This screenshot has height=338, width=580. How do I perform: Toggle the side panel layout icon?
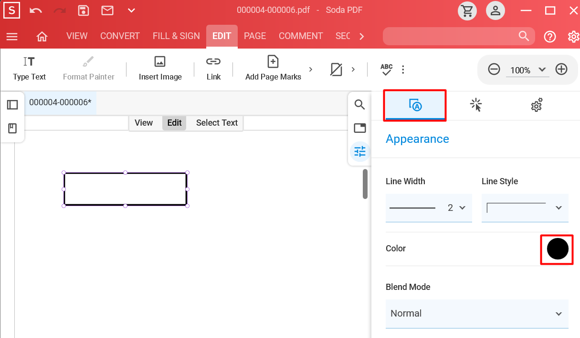point(12,105)
